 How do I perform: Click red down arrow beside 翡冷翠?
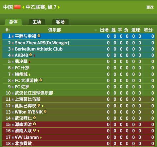click(x=29, y=62)
